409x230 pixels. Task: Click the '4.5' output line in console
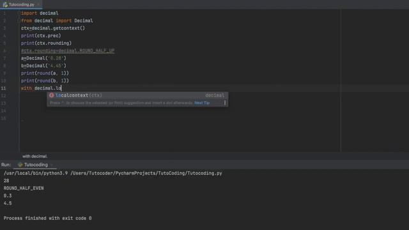(x=8, y=203)
